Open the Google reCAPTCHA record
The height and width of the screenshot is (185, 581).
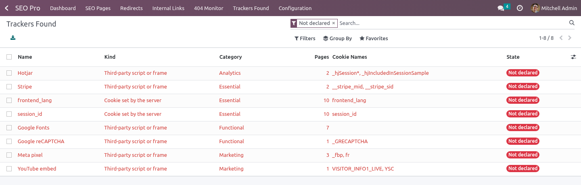[41, 142]
